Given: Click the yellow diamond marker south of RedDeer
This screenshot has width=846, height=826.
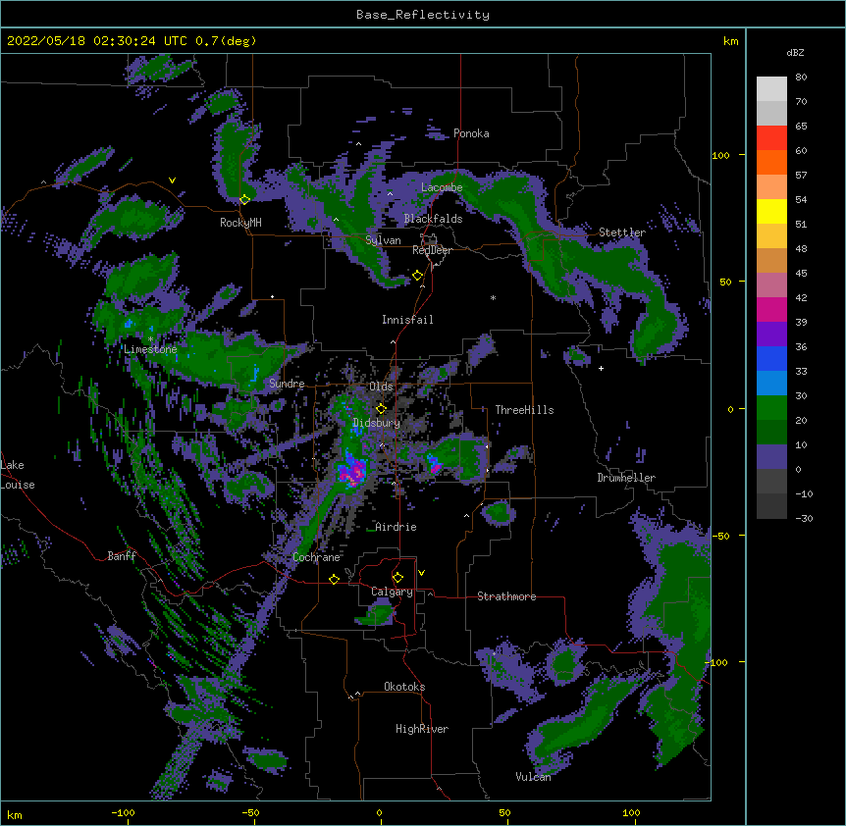Looking at the screenshot, I should tap(417, 276).
